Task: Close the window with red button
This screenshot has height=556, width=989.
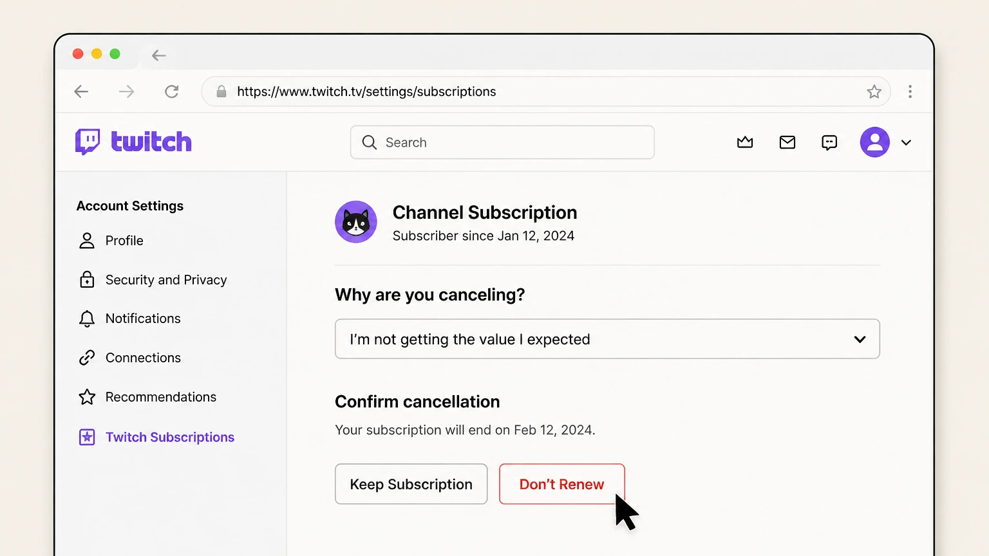Action: (78, 54)
